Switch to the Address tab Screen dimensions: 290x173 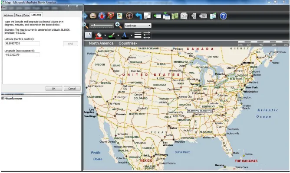pyautogui.click(x=9, y=15)
